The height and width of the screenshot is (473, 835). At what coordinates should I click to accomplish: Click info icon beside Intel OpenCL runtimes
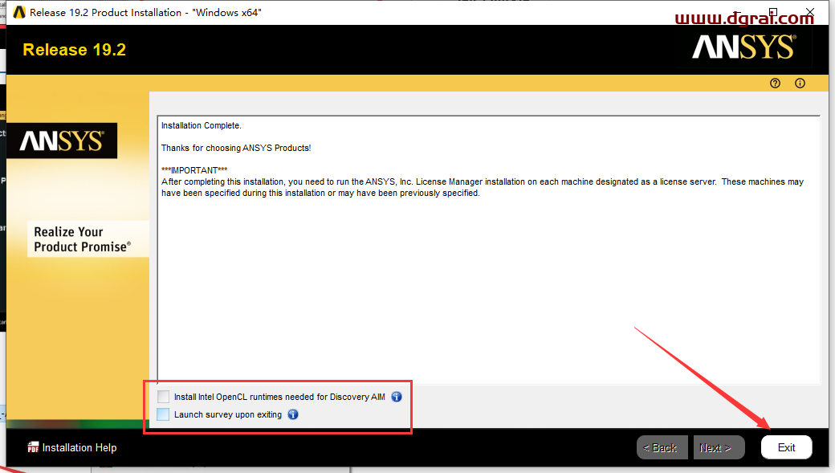[x=397, y=397]
